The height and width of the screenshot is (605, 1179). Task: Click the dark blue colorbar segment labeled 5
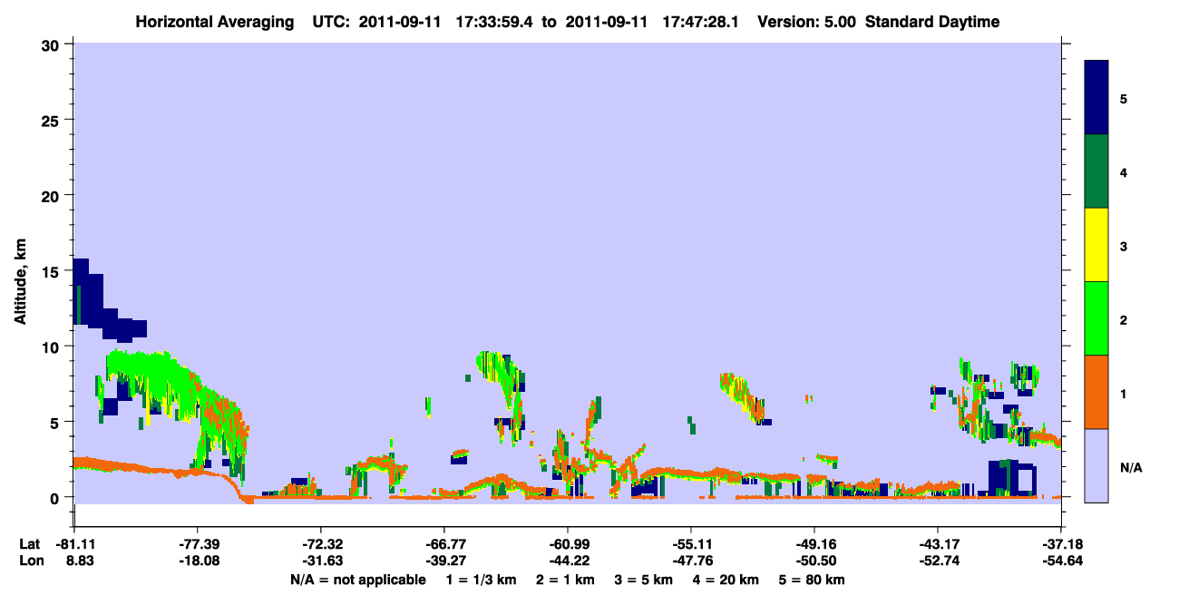click(x=1096, y=98)
